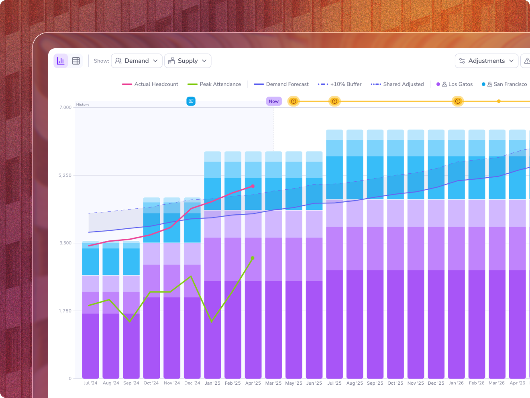Click the Los Gatos purple dot
Screen dimensions: 530x398
coord(438,84)
